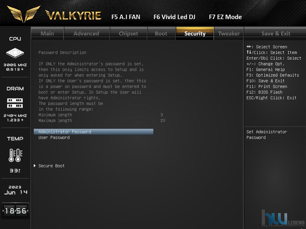306x229 pixels.
Task: Click the CPU chip icon
Action: [15, 53]
